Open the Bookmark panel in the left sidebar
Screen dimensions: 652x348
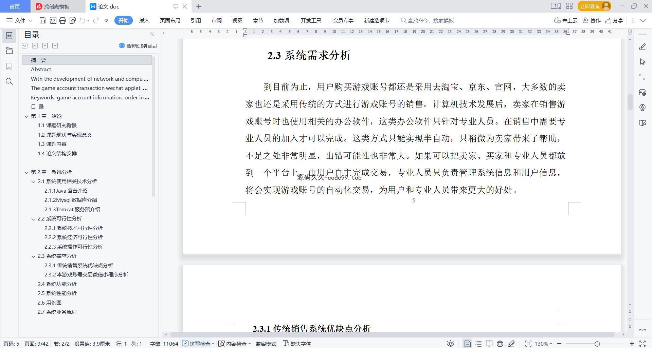coord(9,66)
